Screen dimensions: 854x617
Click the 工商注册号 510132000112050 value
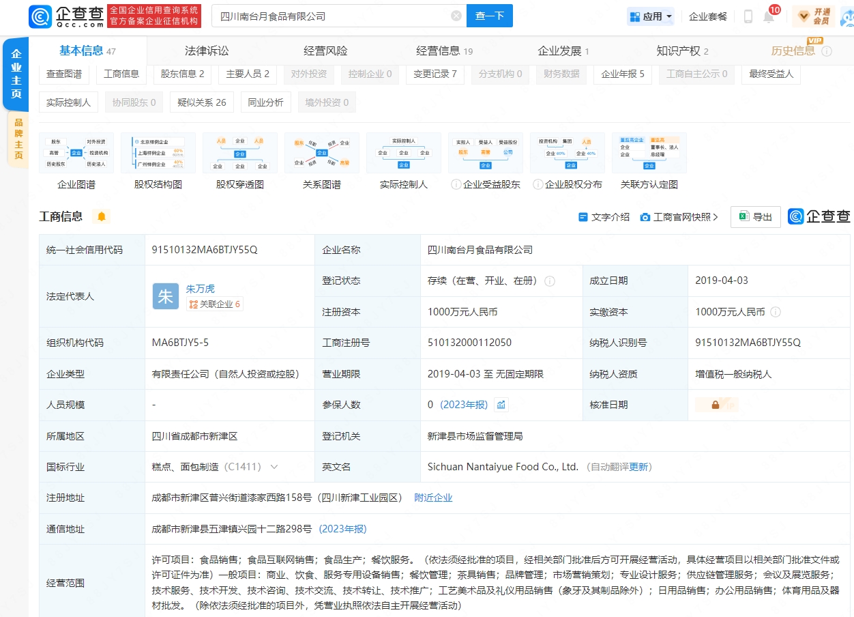click(x=469, y=343)
